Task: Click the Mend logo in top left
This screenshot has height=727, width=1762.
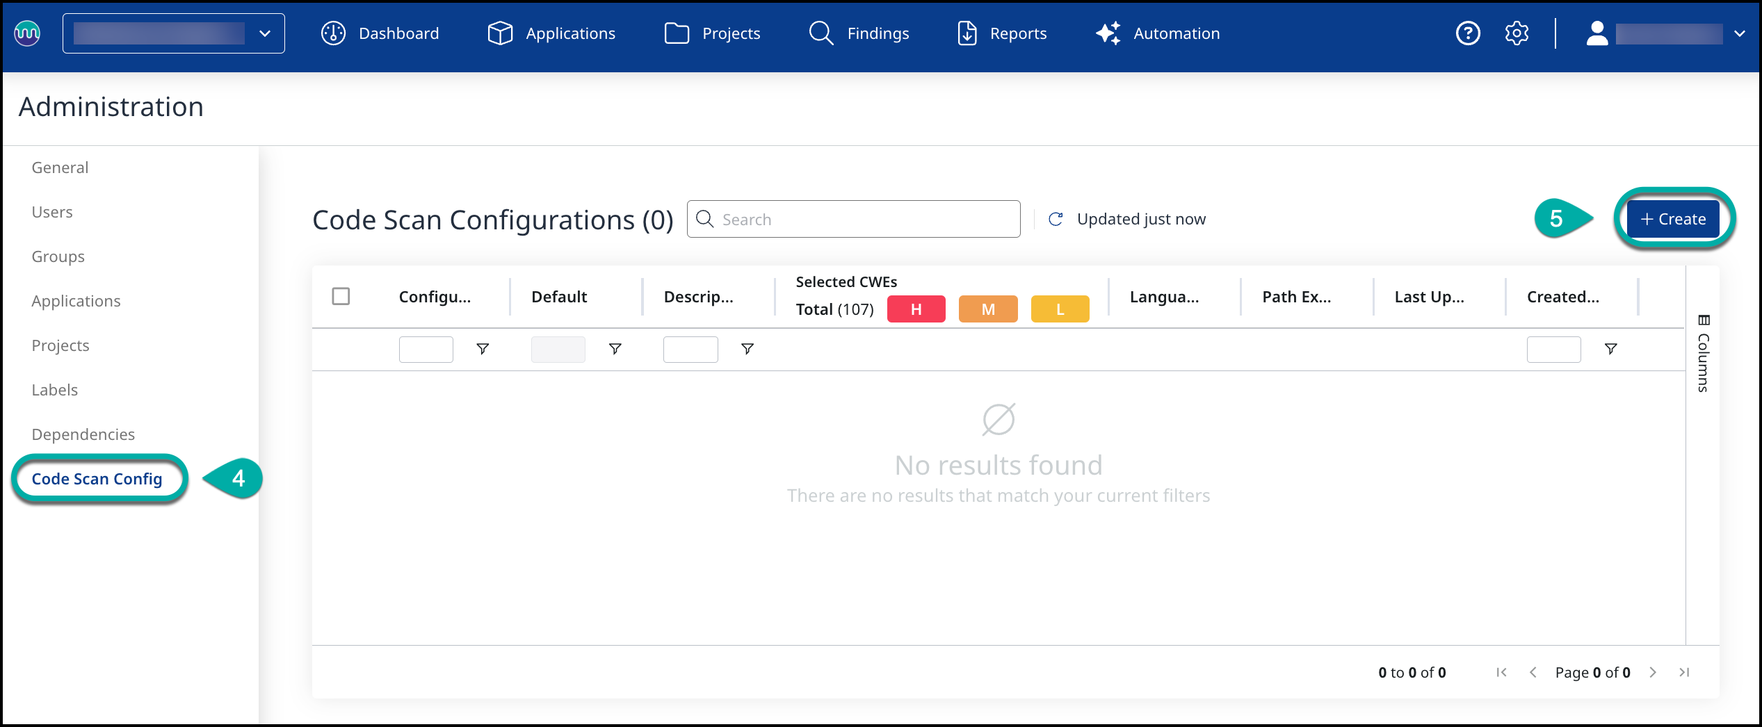Action: pos(28,33)
